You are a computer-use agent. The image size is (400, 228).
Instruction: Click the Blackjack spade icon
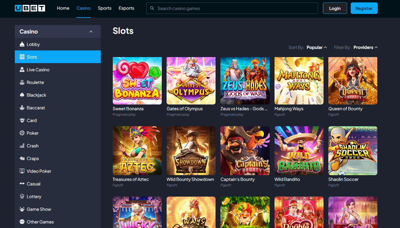pyautogui.click(x=22, y=95)
